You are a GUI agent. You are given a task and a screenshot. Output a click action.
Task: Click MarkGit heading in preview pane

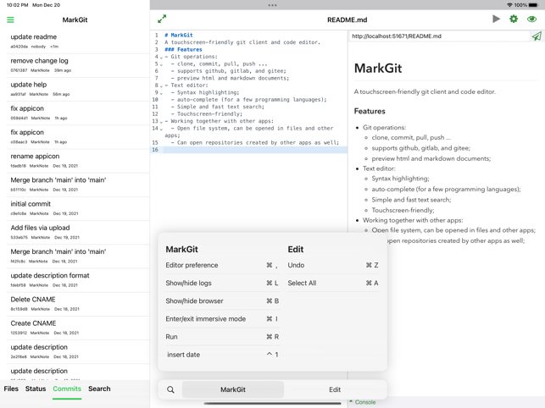point(378,68)
